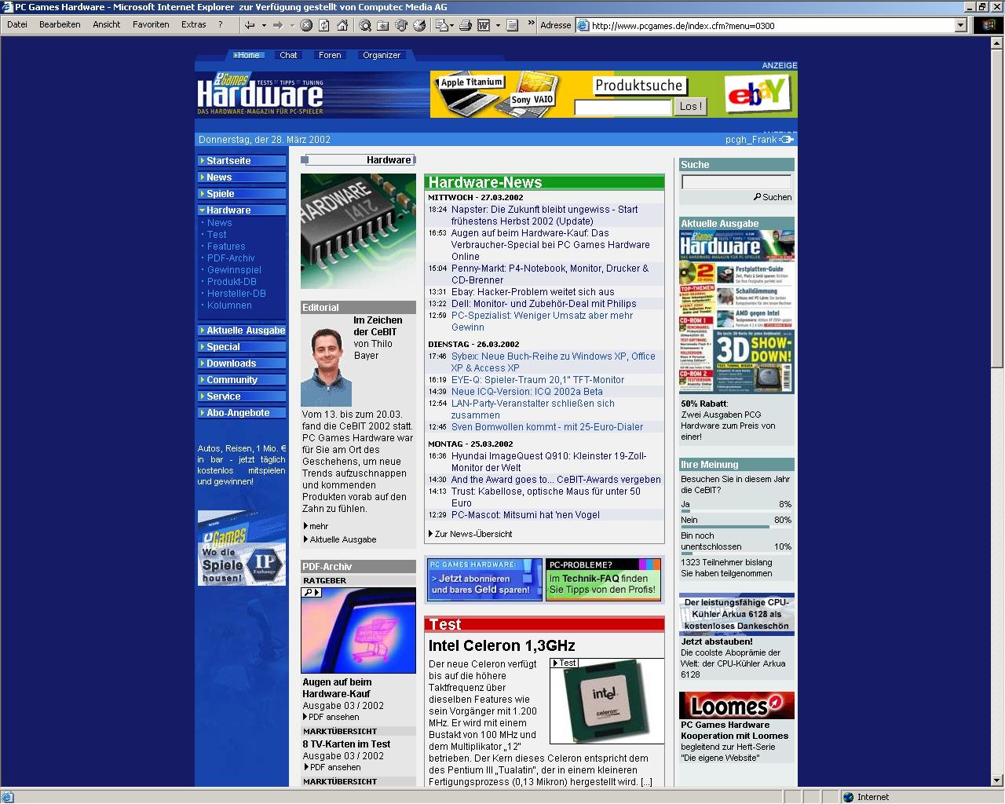Viewport: 1005px width, 804px height.
Task: Print the page with the printer icon
Action: (466, 25)
